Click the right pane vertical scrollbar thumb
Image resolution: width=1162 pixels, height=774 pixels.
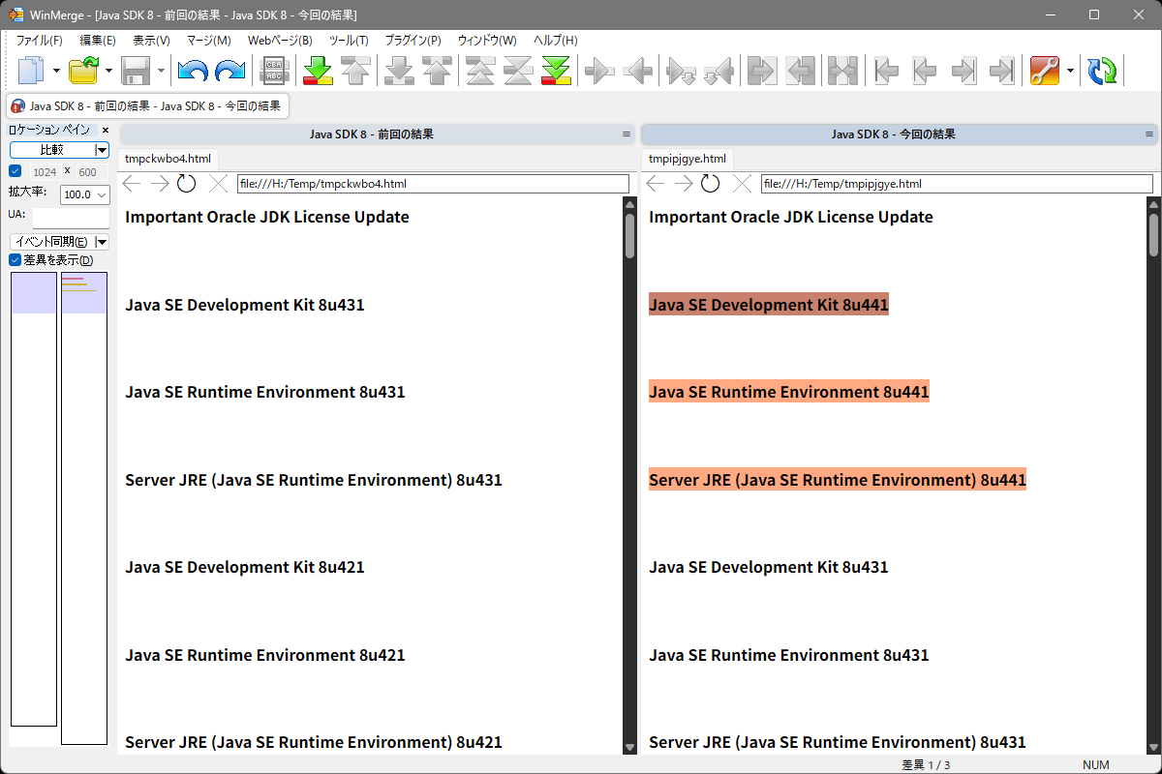coord(1153,236)
